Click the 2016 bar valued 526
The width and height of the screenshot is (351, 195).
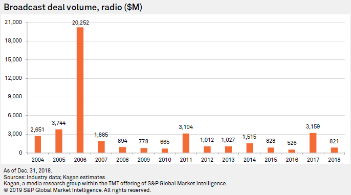292,151
